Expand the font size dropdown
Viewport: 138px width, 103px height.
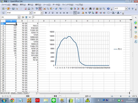point(42,13)
